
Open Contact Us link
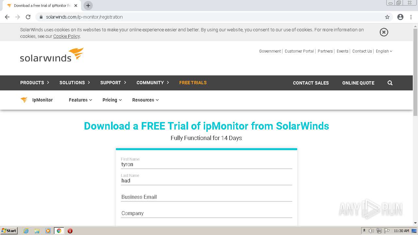pos(362,51)
